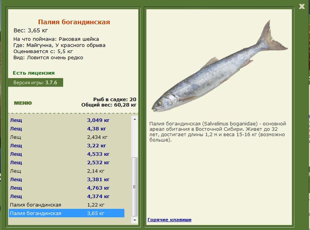
Task: Click the Вид: Ловится очень редко line
Action: point(48,58)
